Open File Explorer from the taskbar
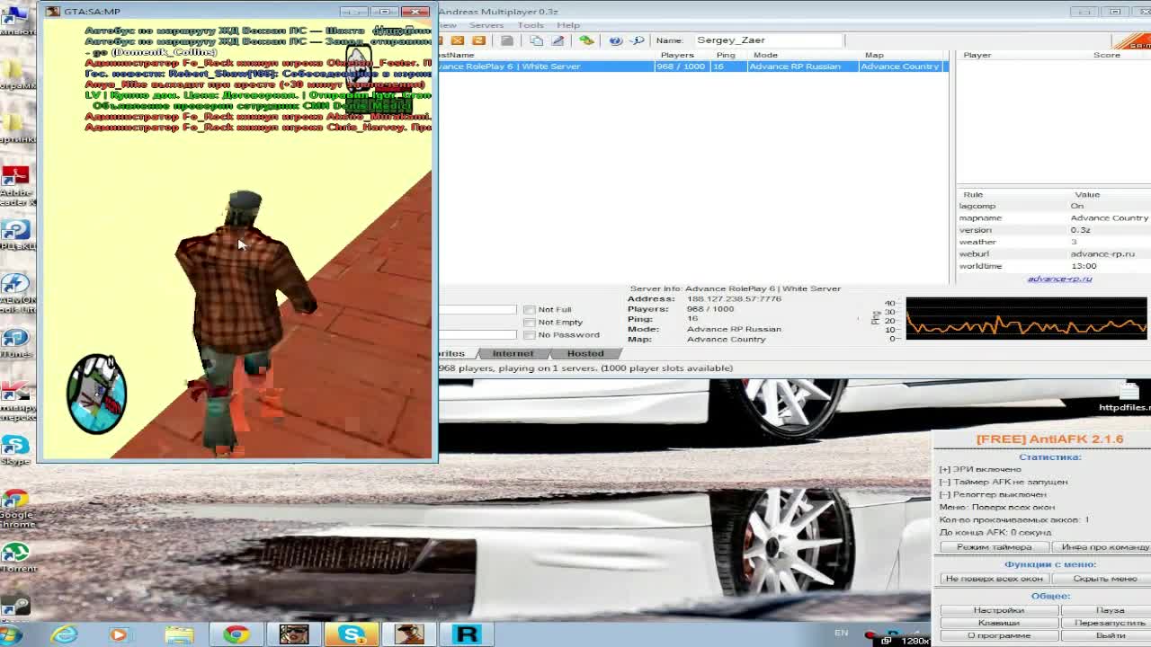1151x647 pixels. [x=179, y=634]
